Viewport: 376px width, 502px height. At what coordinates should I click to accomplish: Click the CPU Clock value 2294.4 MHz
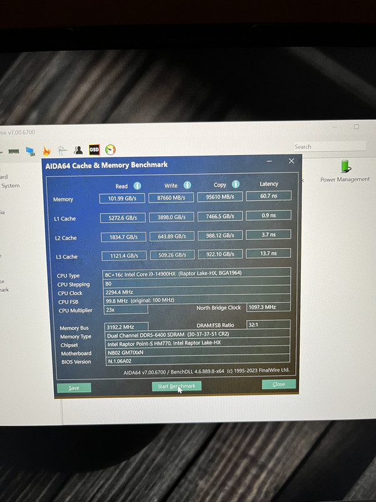click(197, 292)
